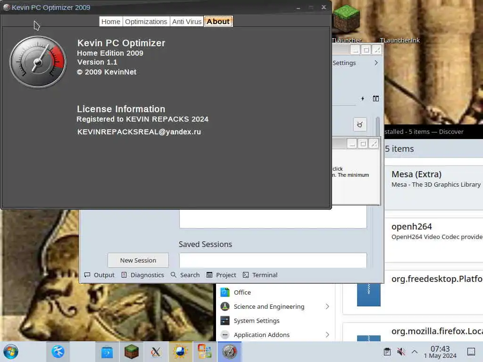Expand Science and Engineering submenu arrow

click(x=327, y=306)
